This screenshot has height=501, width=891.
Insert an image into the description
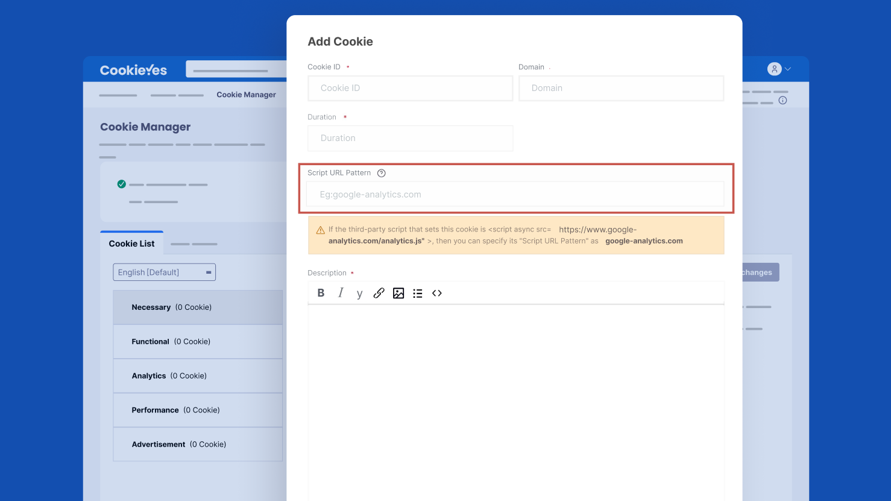(x=398, y=293)
